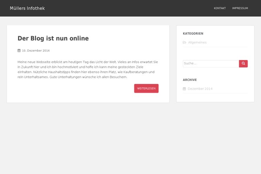Select the Kategorien widget heading
This screenshot has height=174, width=261.
point(193,33)
